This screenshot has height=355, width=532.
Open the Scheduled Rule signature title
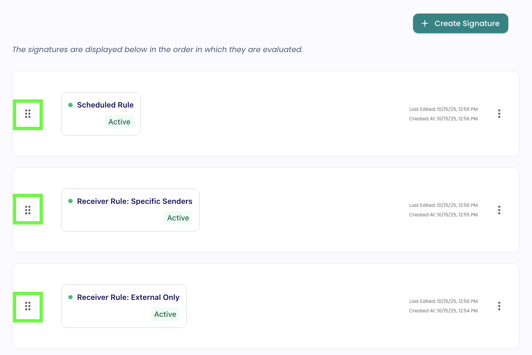point(105,105)
